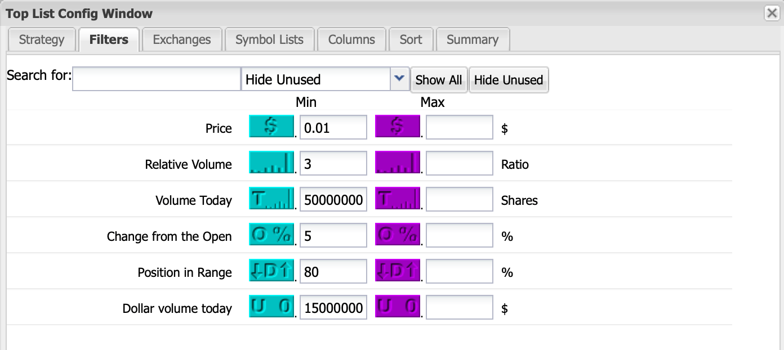This screenshot has width=784, height=350.
Task: Click the Min Price field showing 0.01
Action: (333, 128)
